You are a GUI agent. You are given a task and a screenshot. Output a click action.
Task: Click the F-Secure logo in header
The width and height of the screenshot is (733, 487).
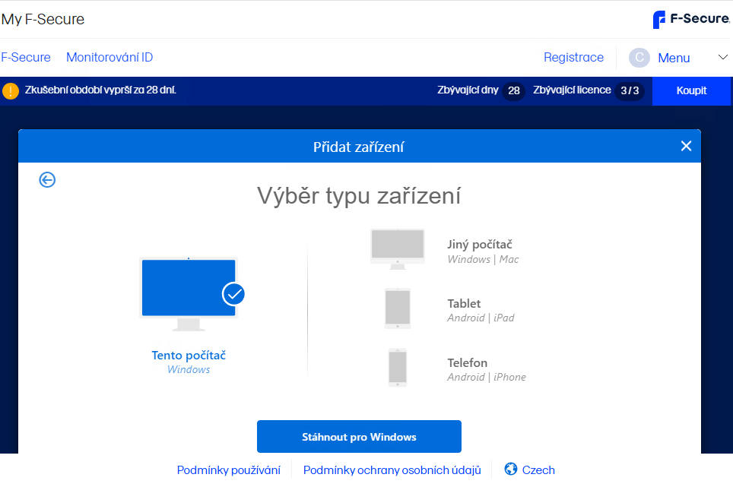tap(691, 19)
